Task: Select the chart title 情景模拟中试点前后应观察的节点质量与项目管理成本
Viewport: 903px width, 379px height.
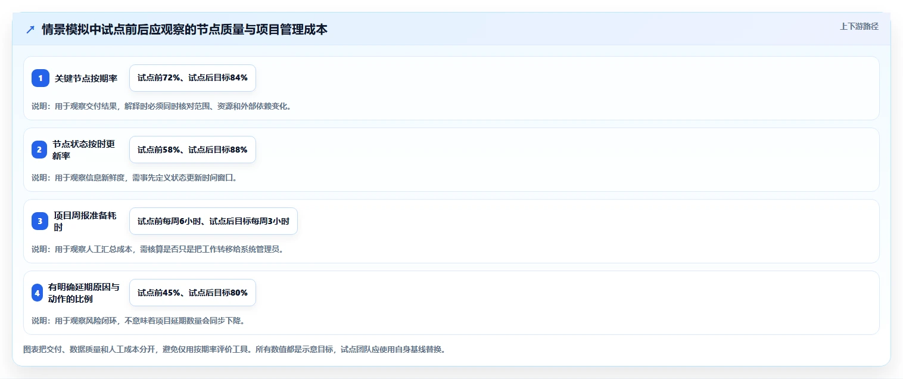Action: click(x=185, y=29)
